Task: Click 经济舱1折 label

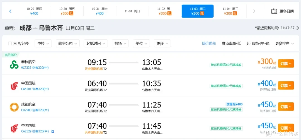Action: point(269,68)
